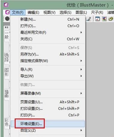Collapse the side panel menu icon
The width and height of the screenshot is (114, 137).
click(x=7, y=27)
